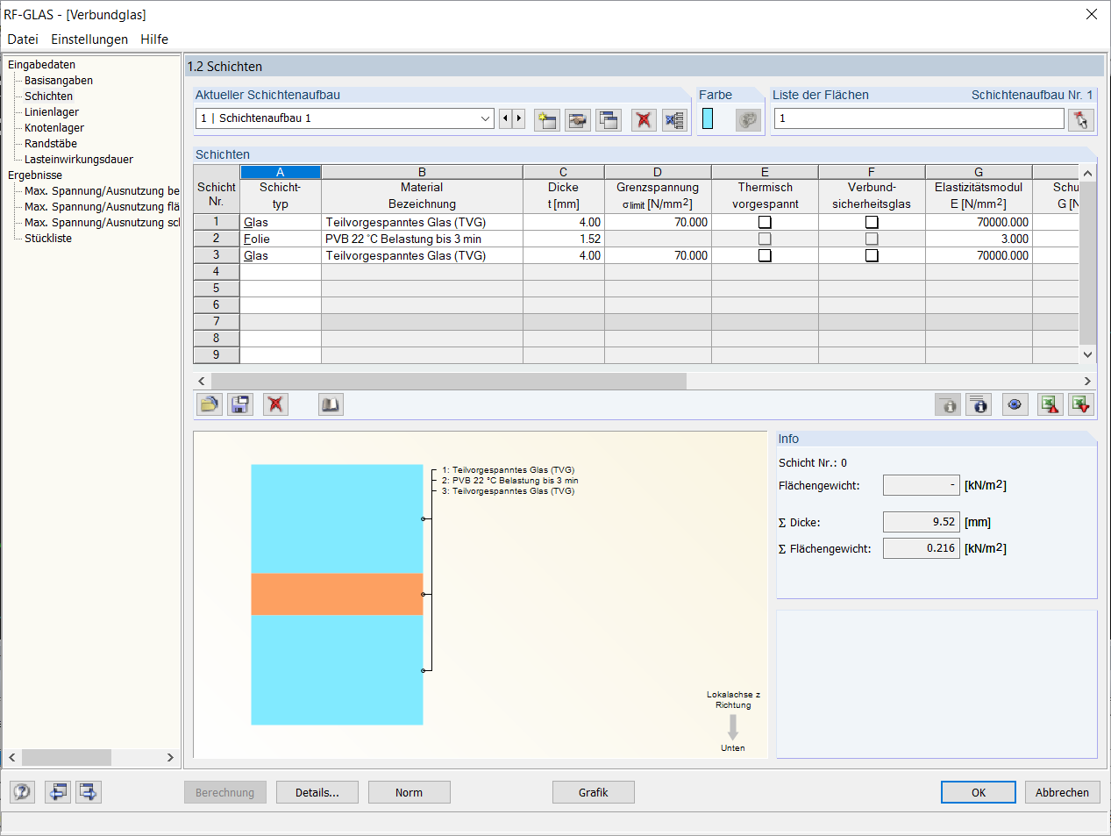Viewport: 1111px width, 836px height.
Task: Click the Details... button
Action: coord(317,792)
